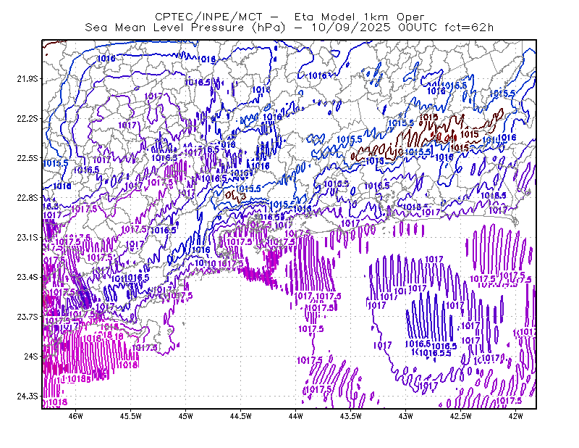Click the CPTEC/INPE/MCT Eta Model title line

point(289,17)
